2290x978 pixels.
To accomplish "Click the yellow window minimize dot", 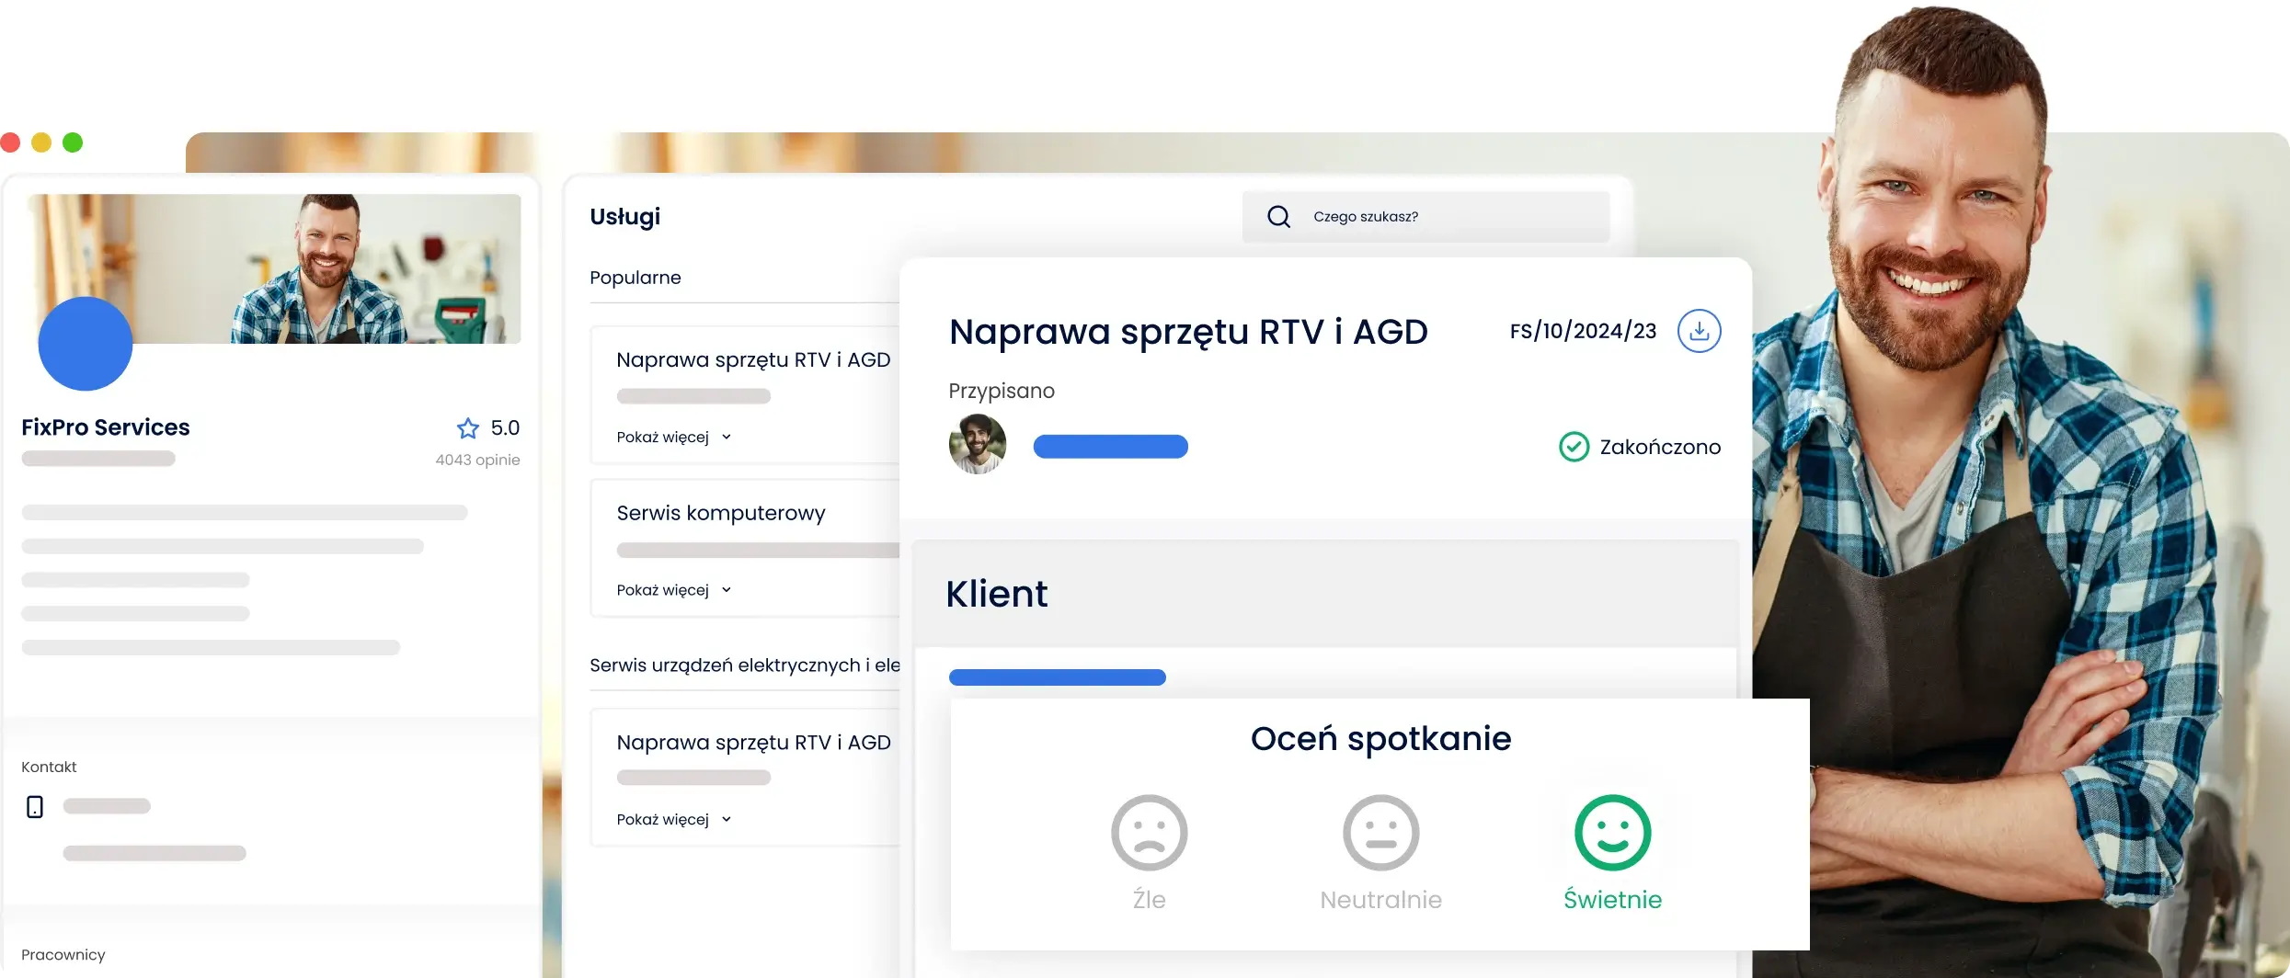I will [x=41, y=142].
